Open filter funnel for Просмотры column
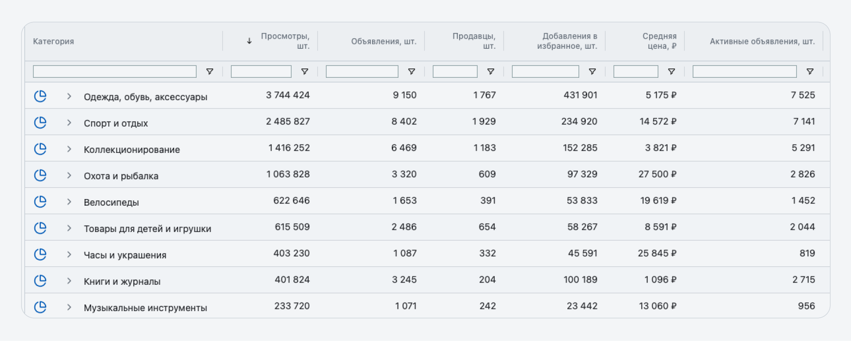Image resolution: width=851 pixels, height=341 pixels. tap(304, 72)
